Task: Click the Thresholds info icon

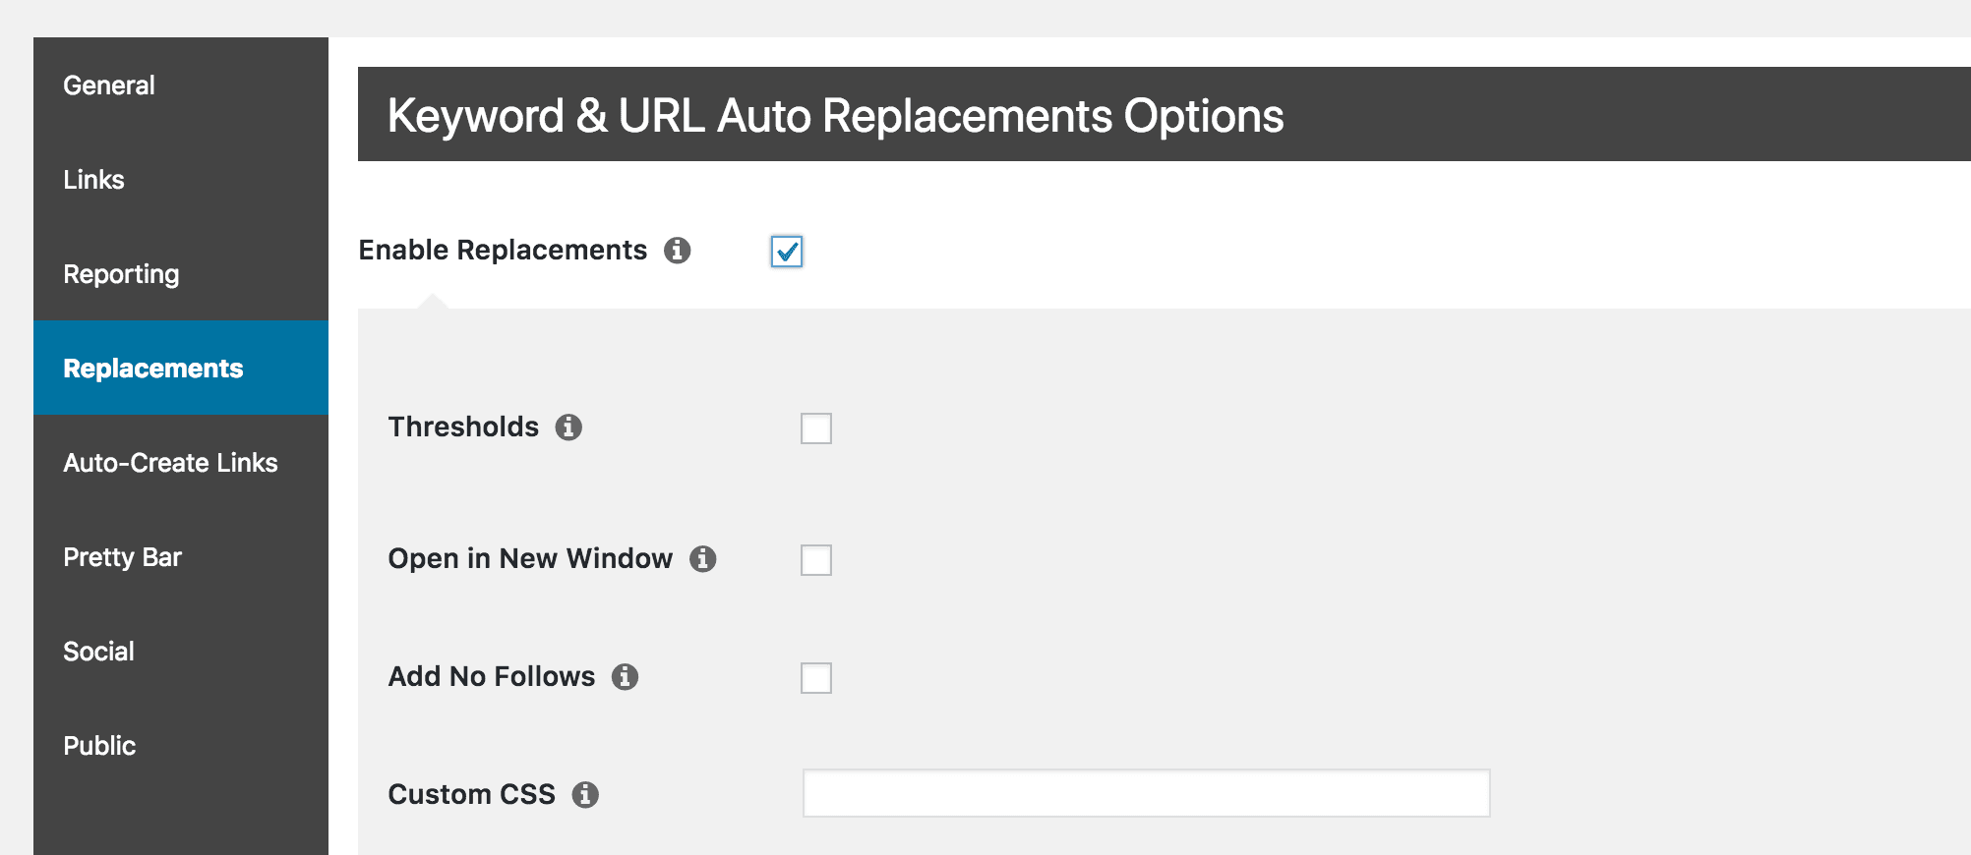Action: [x=568, y=427]
